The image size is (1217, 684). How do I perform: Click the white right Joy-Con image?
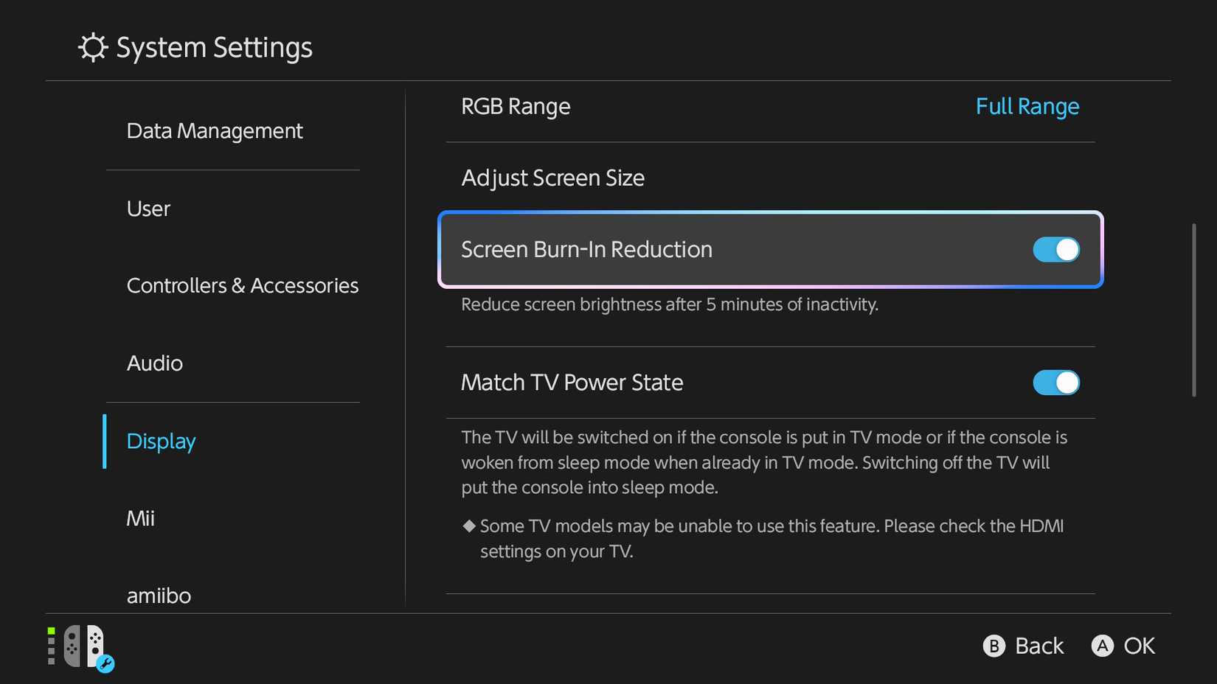coord(95,647)
